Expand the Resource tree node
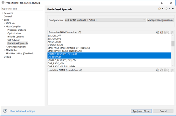Screen dimensions: 176x116 click(x=3, y=13)
